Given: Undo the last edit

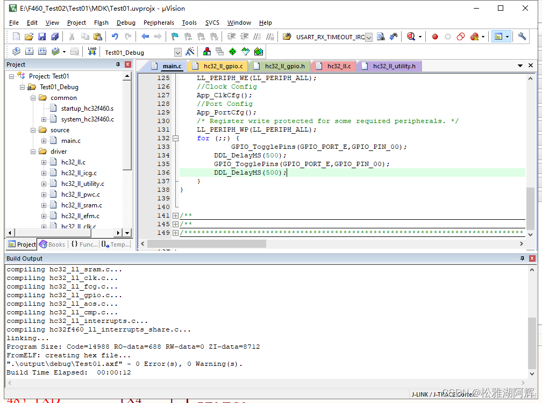Looking at the screenshot, I should 115,37.
